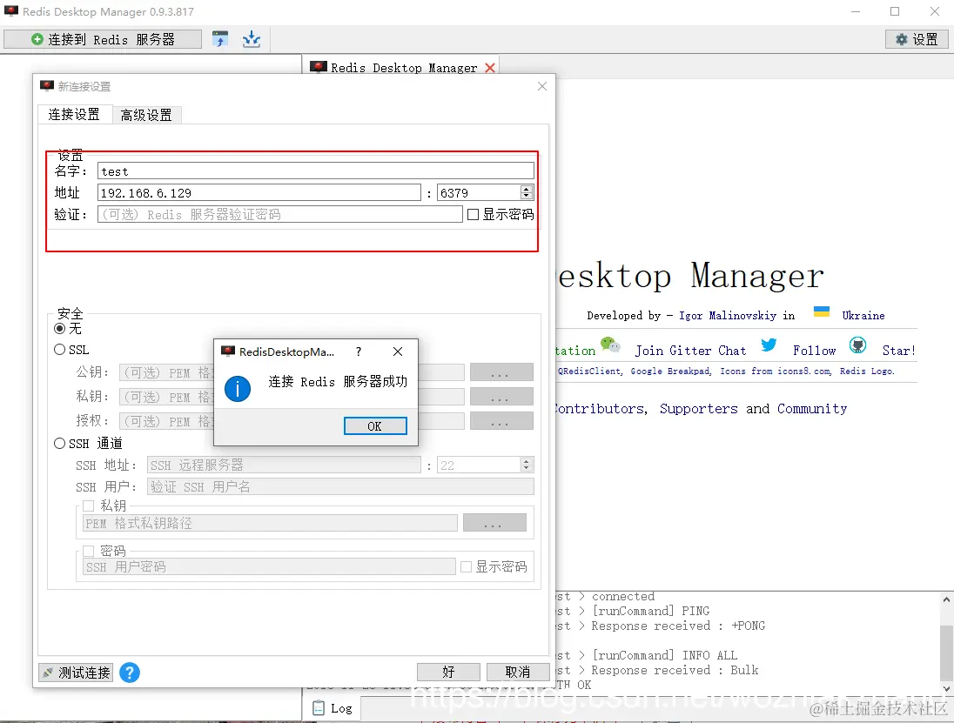Screen dimensions: 954x723
Task: Open the Community link
Action: pos(812,409)
